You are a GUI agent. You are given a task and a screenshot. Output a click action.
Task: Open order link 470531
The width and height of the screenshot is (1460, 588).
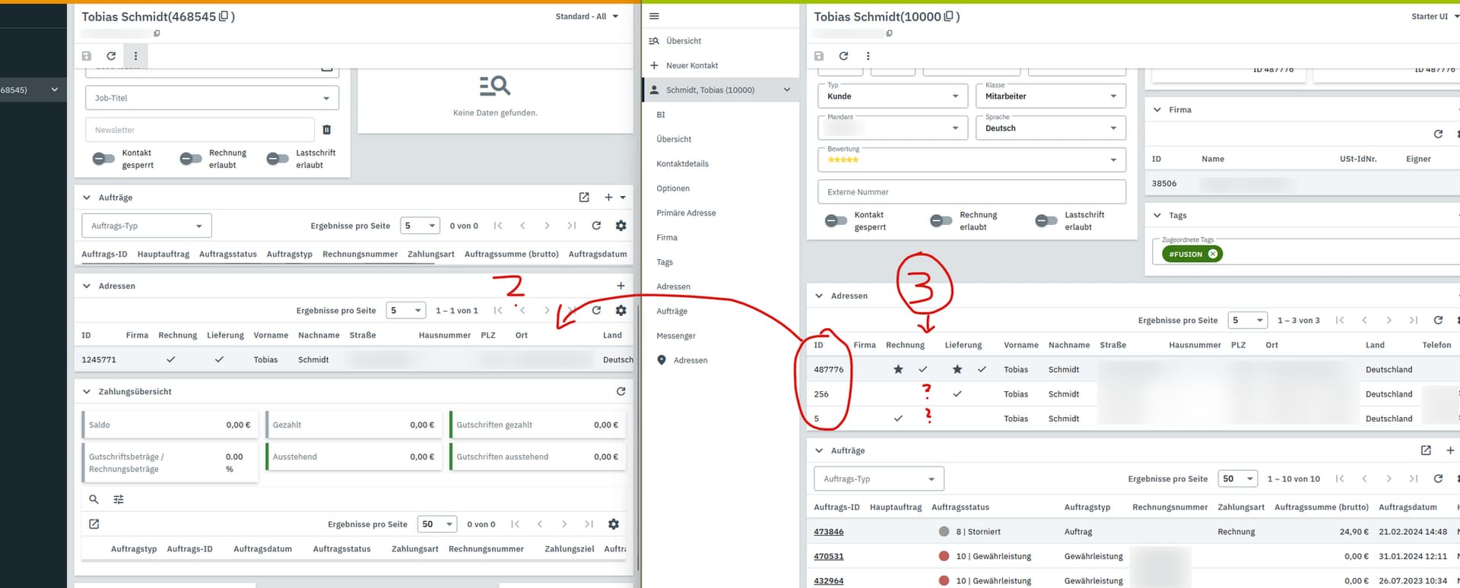coord(828,556)
